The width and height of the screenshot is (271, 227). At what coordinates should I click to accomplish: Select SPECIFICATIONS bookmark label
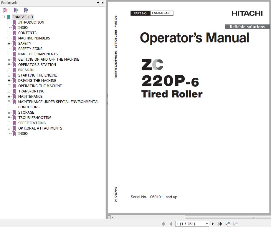32,123
